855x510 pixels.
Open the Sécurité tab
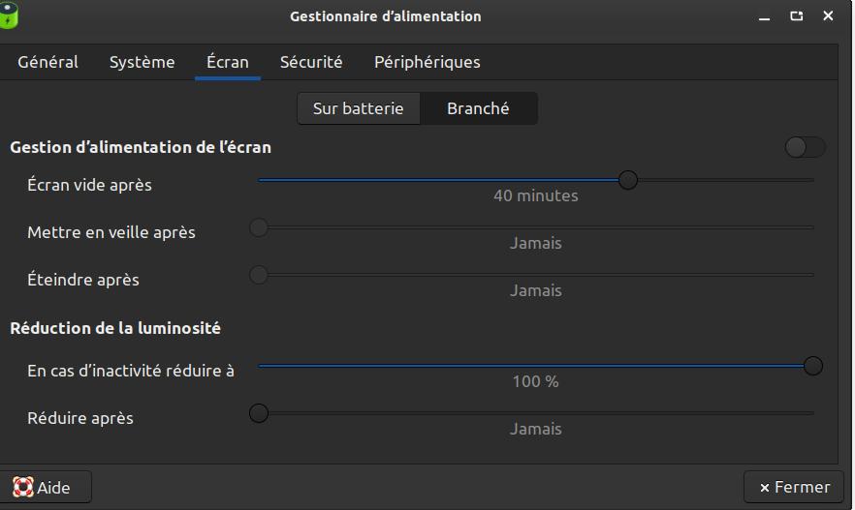pyautogui.click(x=311, y=62)
